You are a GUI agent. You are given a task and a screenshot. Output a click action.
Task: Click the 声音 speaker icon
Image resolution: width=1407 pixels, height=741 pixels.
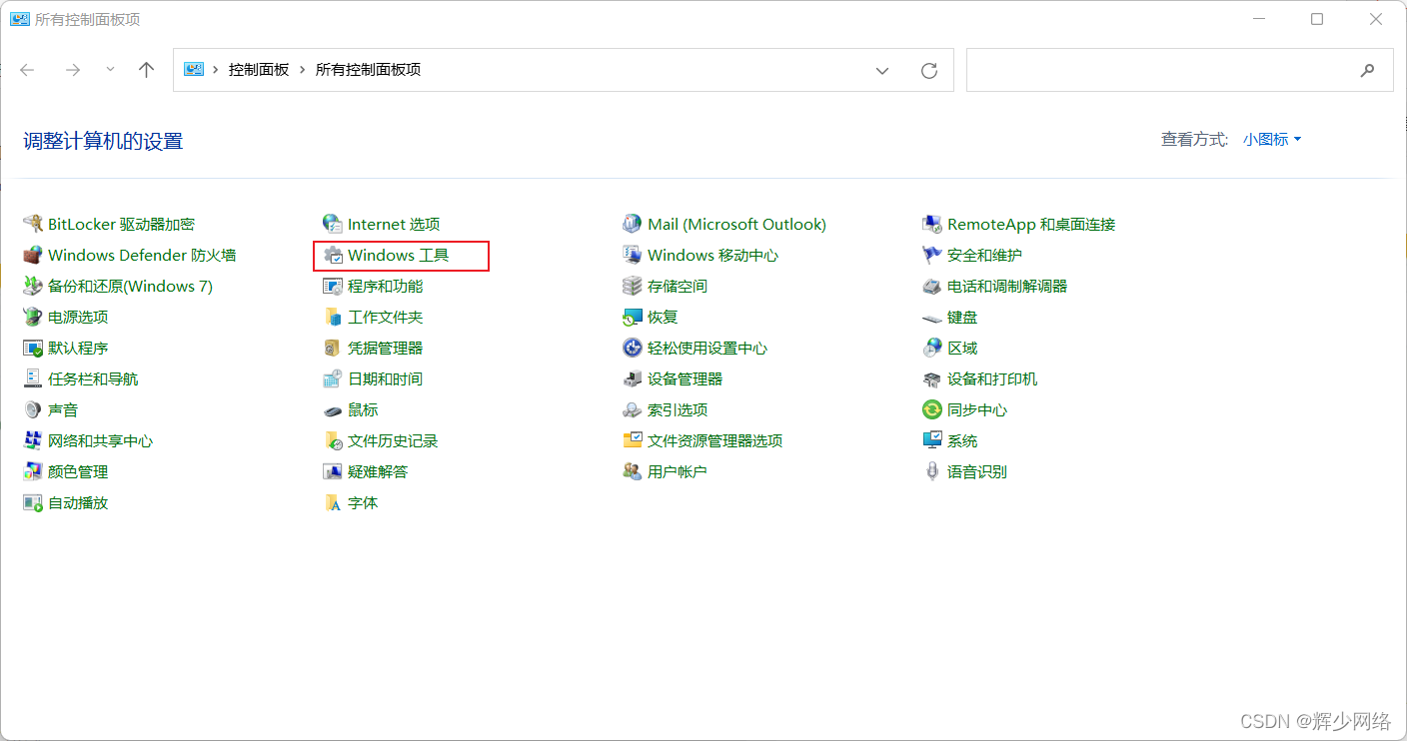point(33,409)
